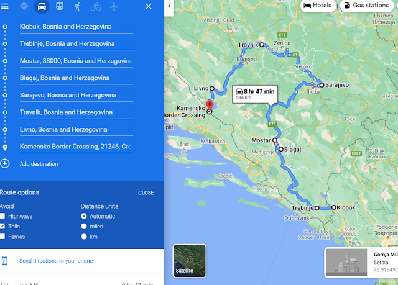Click the Blagaj waypoint marker on map
Image resolution: width=398 pixels, height=285 pixels.
[280, 149]
